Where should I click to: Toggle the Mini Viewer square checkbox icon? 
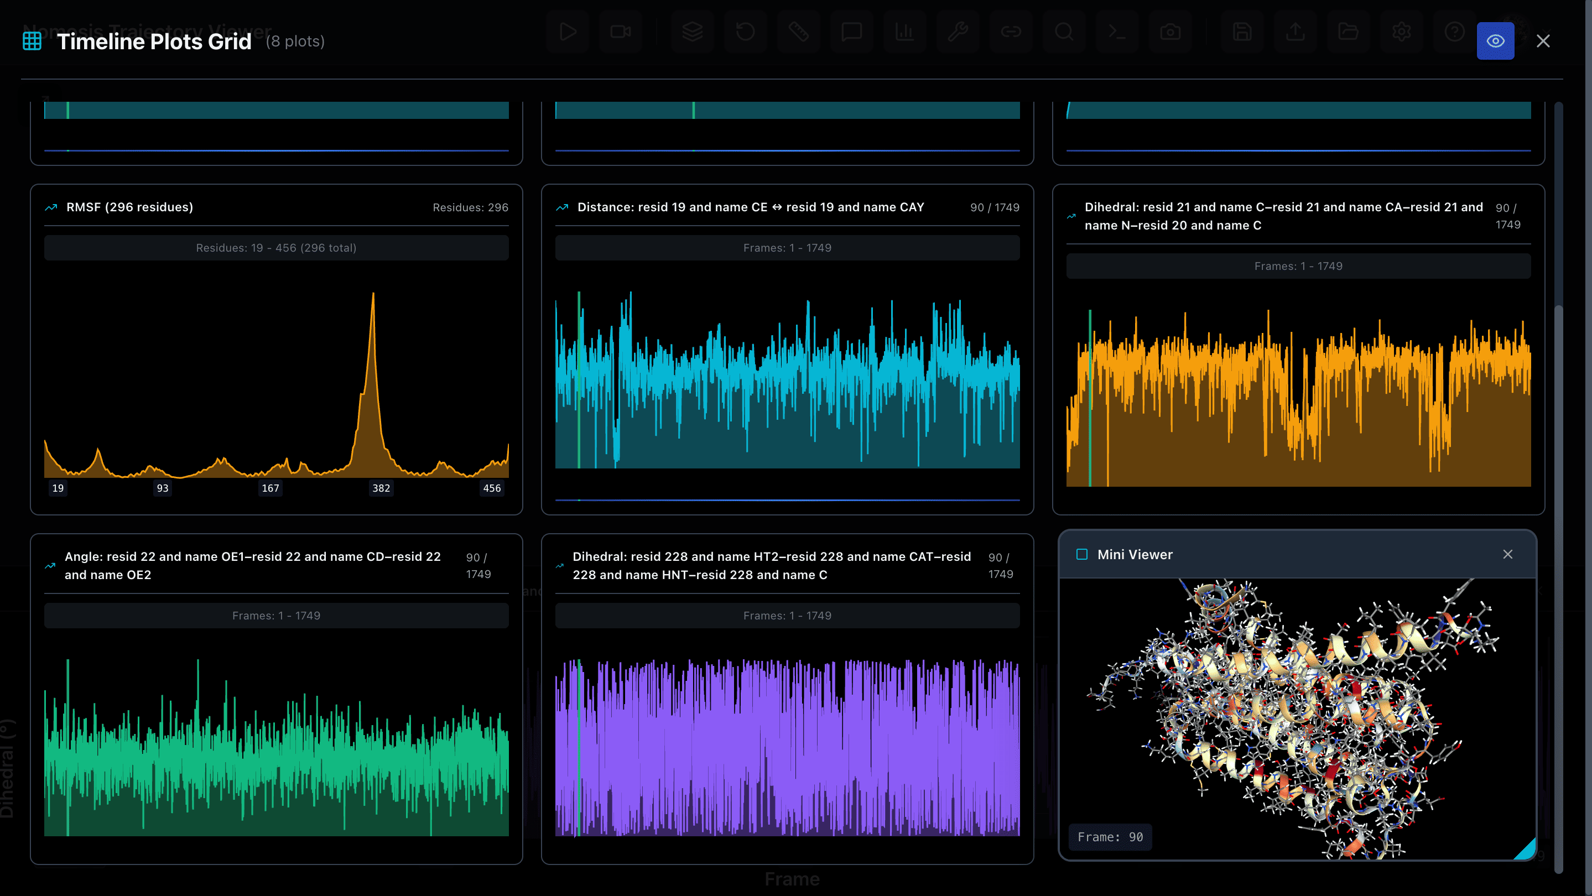click(1081, 554)
